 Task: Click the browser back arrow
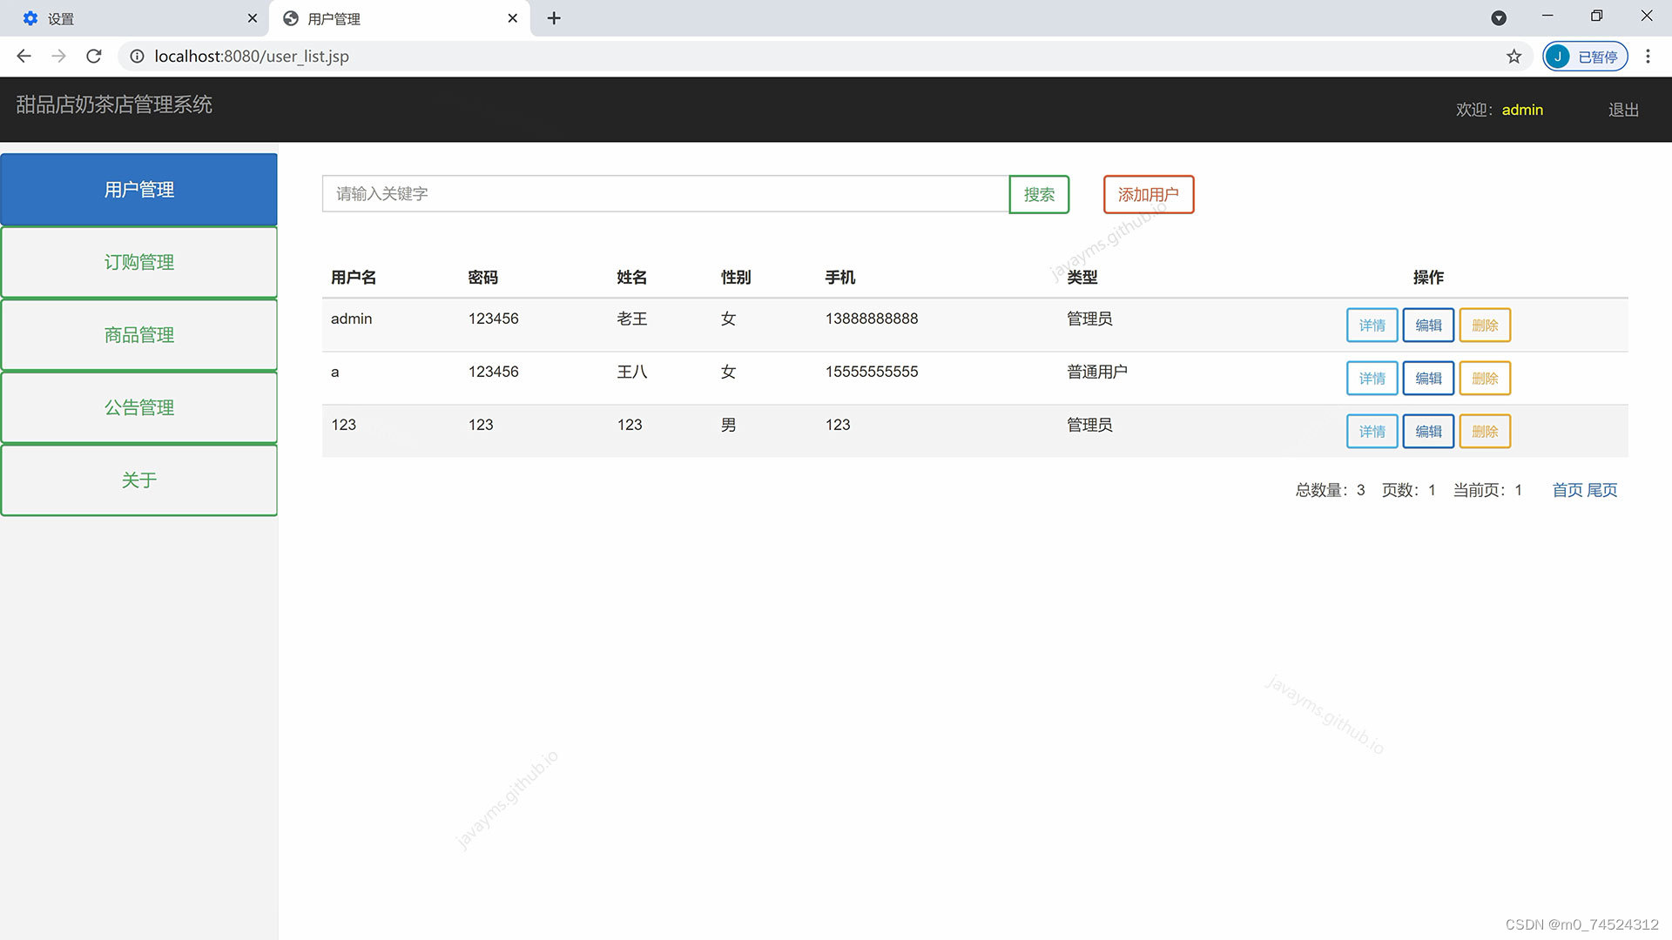[x=24, y=56]
